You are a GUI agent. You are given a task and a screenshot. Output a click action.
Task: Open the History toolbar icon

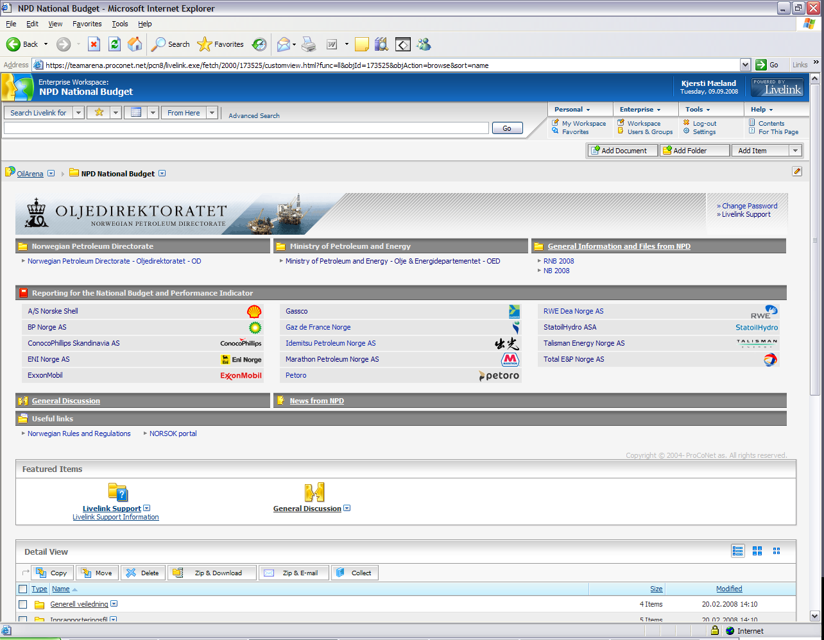tap(259, 44)
